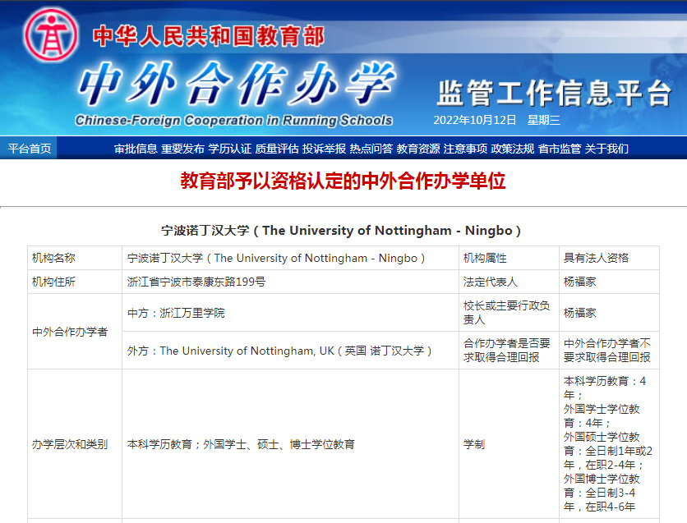Viewport: 687px width, 523px height.
Task: Click the institution name value cell in the table
Action: coord(290,259)
